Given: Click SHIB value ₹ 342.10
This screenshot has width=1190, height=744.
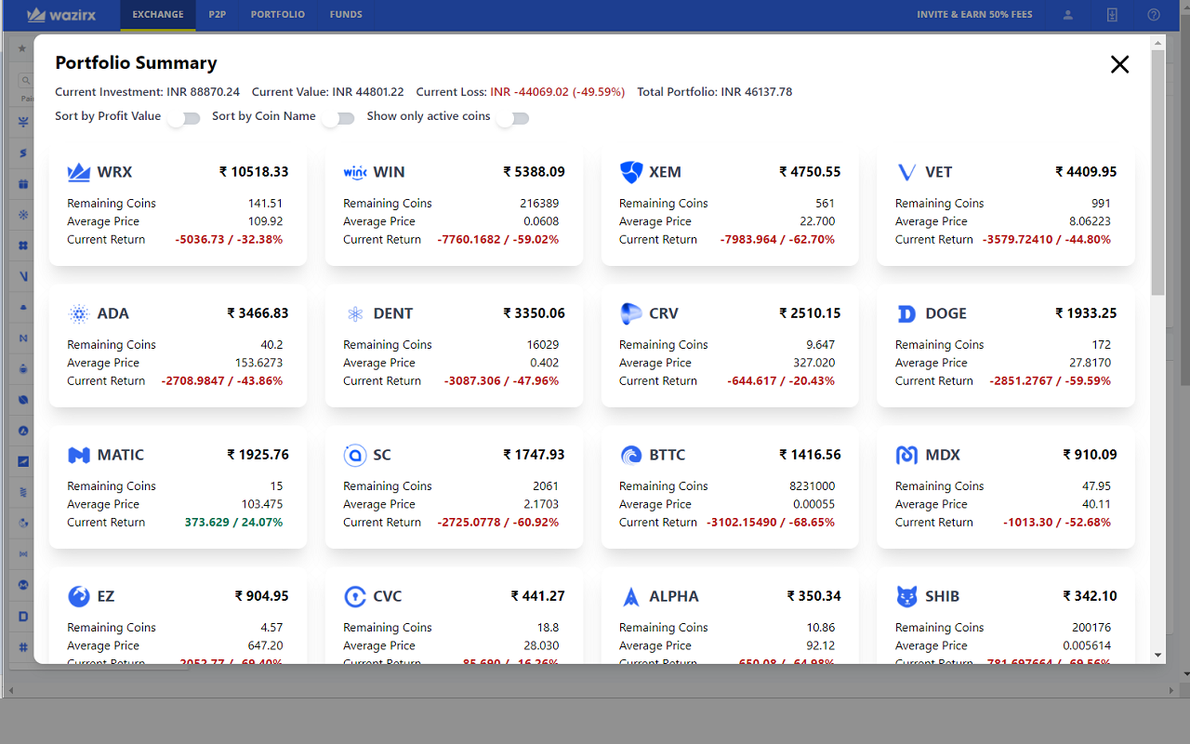Looking at the screenshot, I should pos(1090,596).
